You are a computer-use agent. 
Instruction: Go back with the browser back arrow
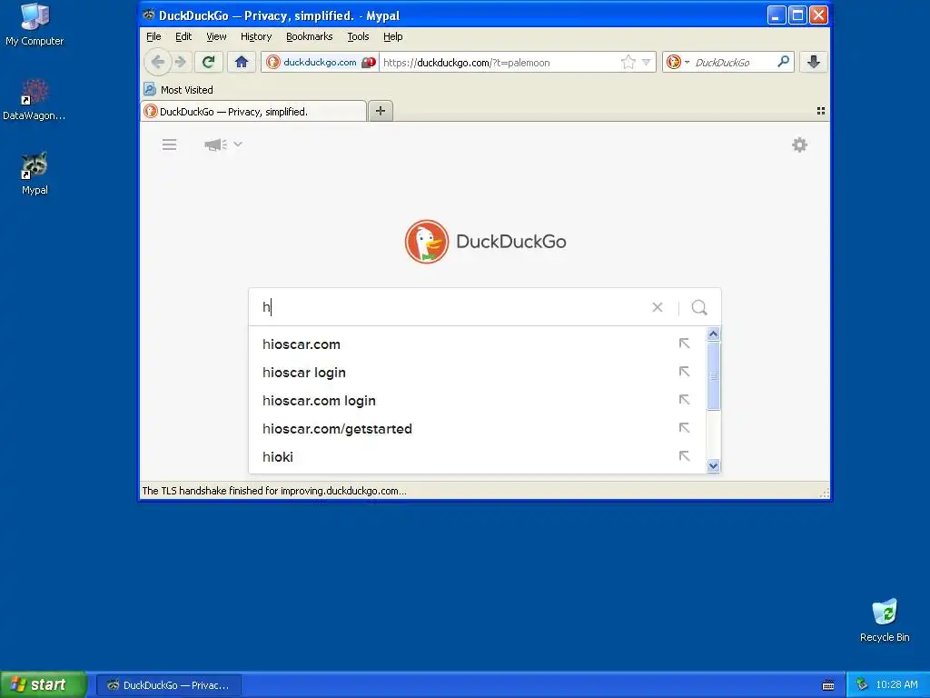[x=157, y=62]
